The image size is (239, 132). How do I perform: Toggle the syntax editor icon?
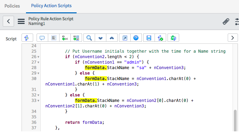tap(27, 38)
